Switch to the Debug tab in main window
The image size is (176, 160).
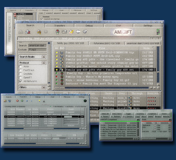89,26
